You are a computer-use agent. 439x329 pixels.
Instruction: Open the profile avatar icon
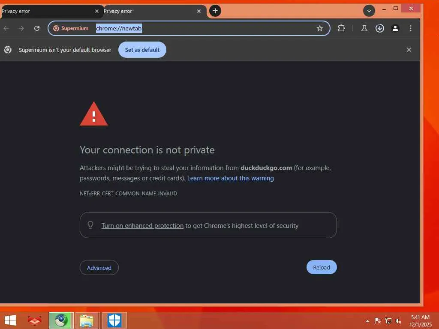coord(395,28)
